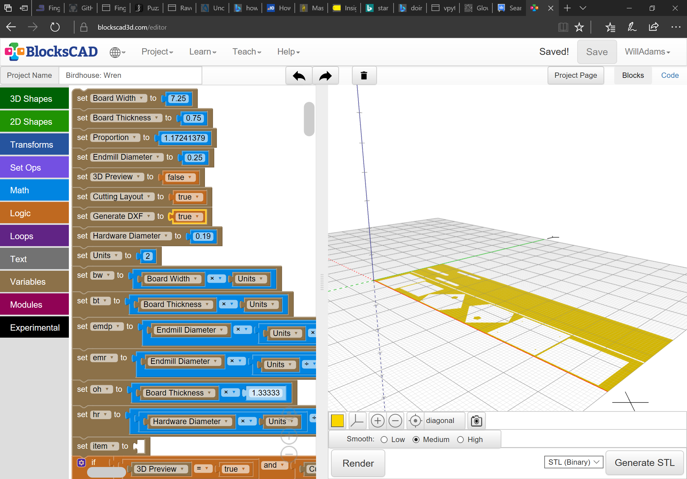This screenshot has width=687, height=479.
Task: Open the Experimental category
Action: tap(34, 327)
